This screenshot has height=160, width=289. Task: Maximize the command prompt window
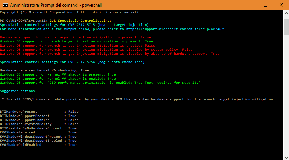[266, 5]
